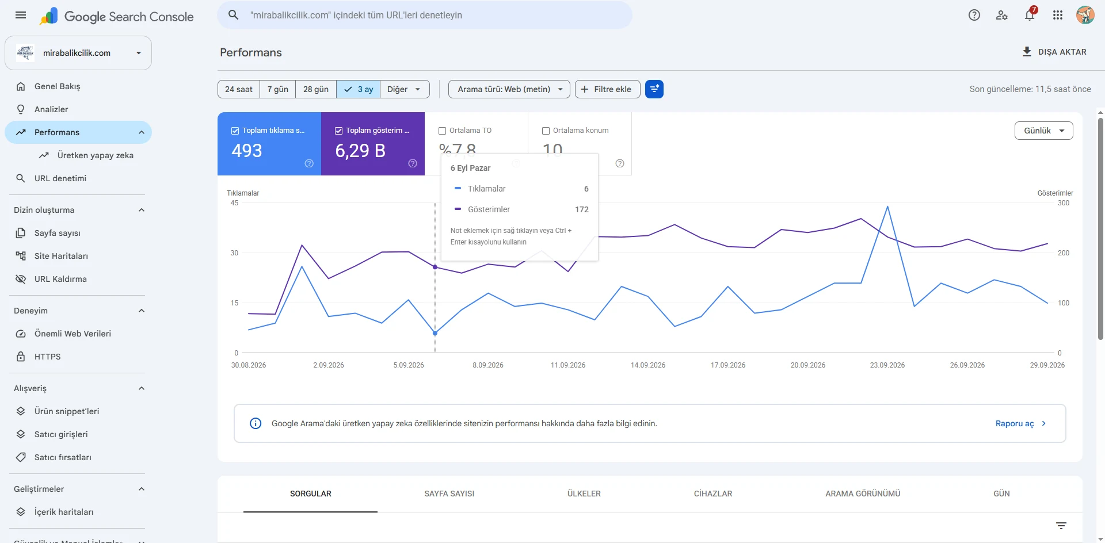Select the 24 saat date range button
The height and width of the screenshot is (543, 1105).
click(x=239, y=89)
